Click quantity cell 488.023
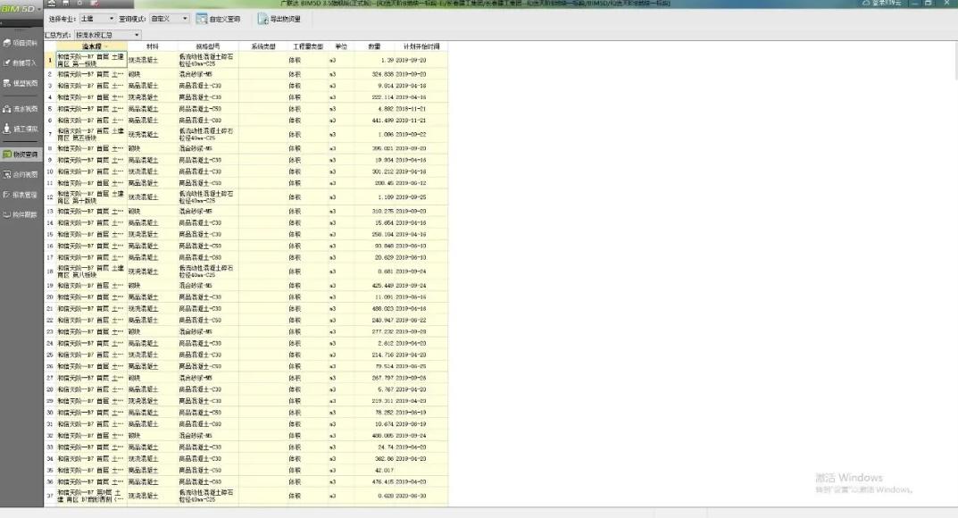The width and height of the screenshot is (958, 518). (x=374, y=308)
